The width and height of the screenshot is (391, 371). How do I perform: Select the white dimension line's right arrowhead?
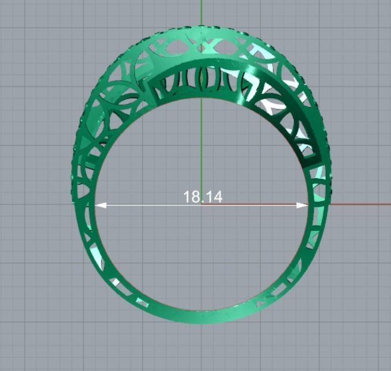pyautogui.click(x=302, y=205)
